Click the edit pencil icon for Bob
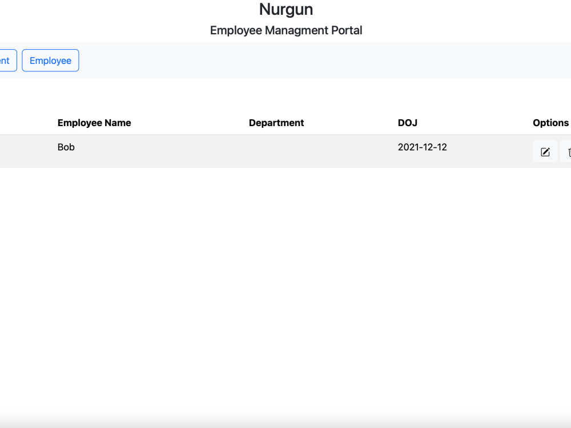The width and height of the screenshot is (571, 428). click(545, 151)
